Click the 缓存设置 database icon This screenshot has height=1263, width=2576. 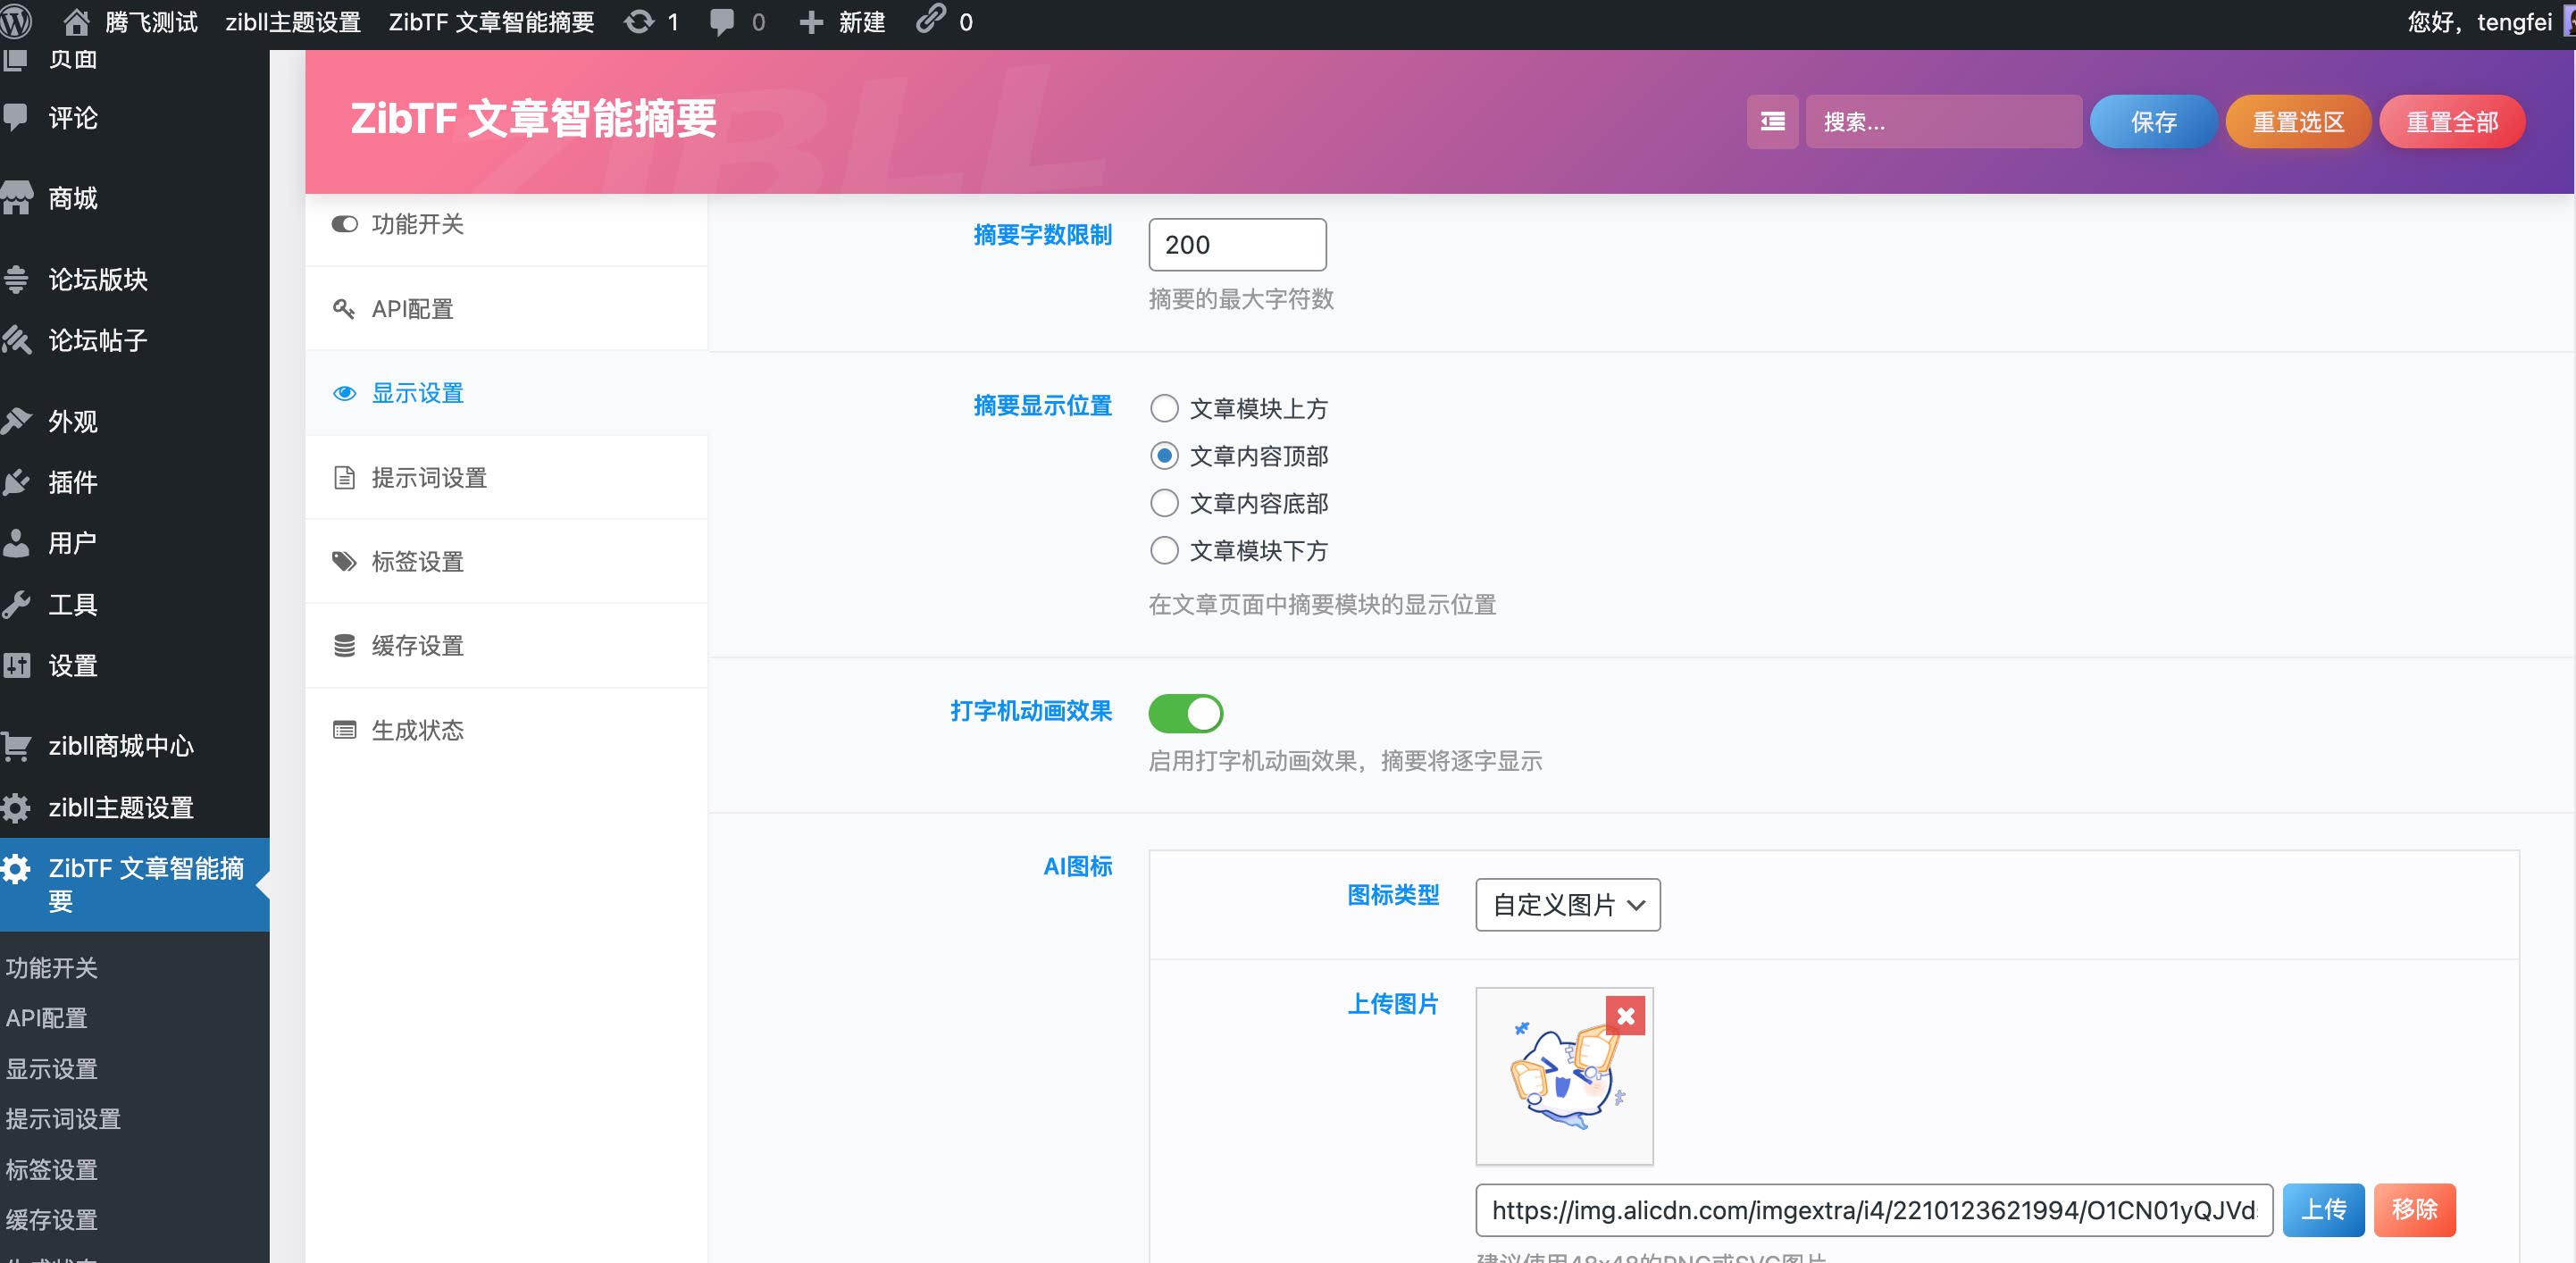coord(344,645)
